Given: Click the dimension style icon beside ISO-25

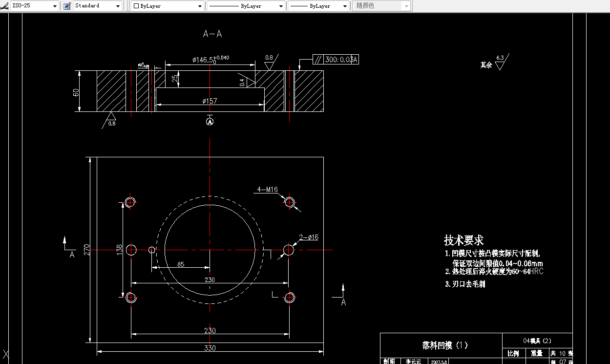Looking at the screenshot, I should click(x=4, y=6).
